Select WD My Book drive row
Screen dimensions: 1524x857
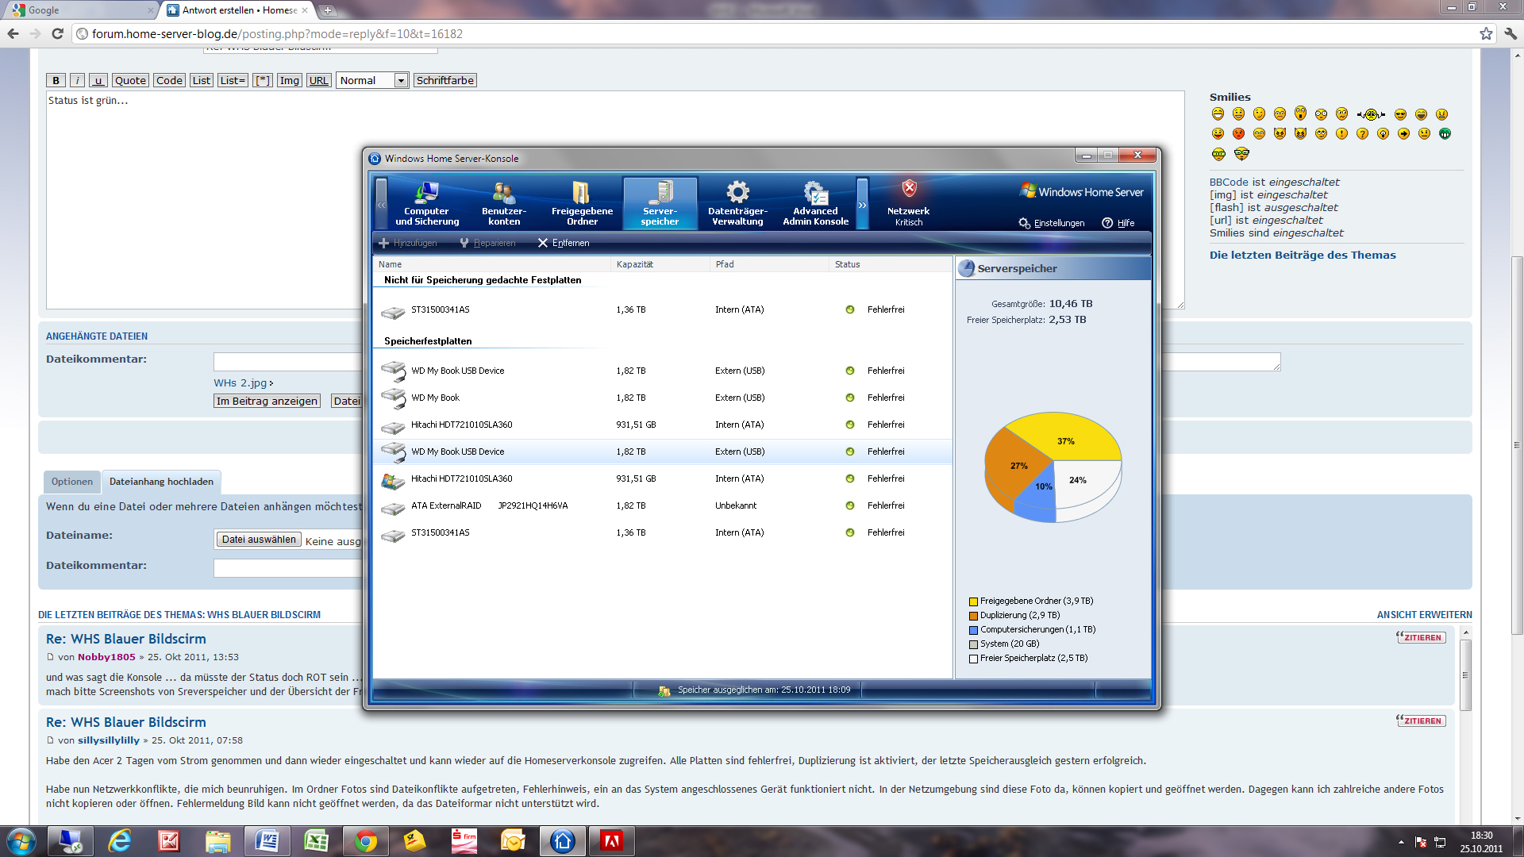coord(663,398)
